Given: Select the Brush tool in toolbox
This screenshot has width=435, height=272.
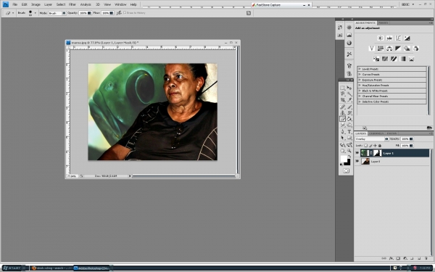Looking at the screenshot, I should (x=349, y=107).
